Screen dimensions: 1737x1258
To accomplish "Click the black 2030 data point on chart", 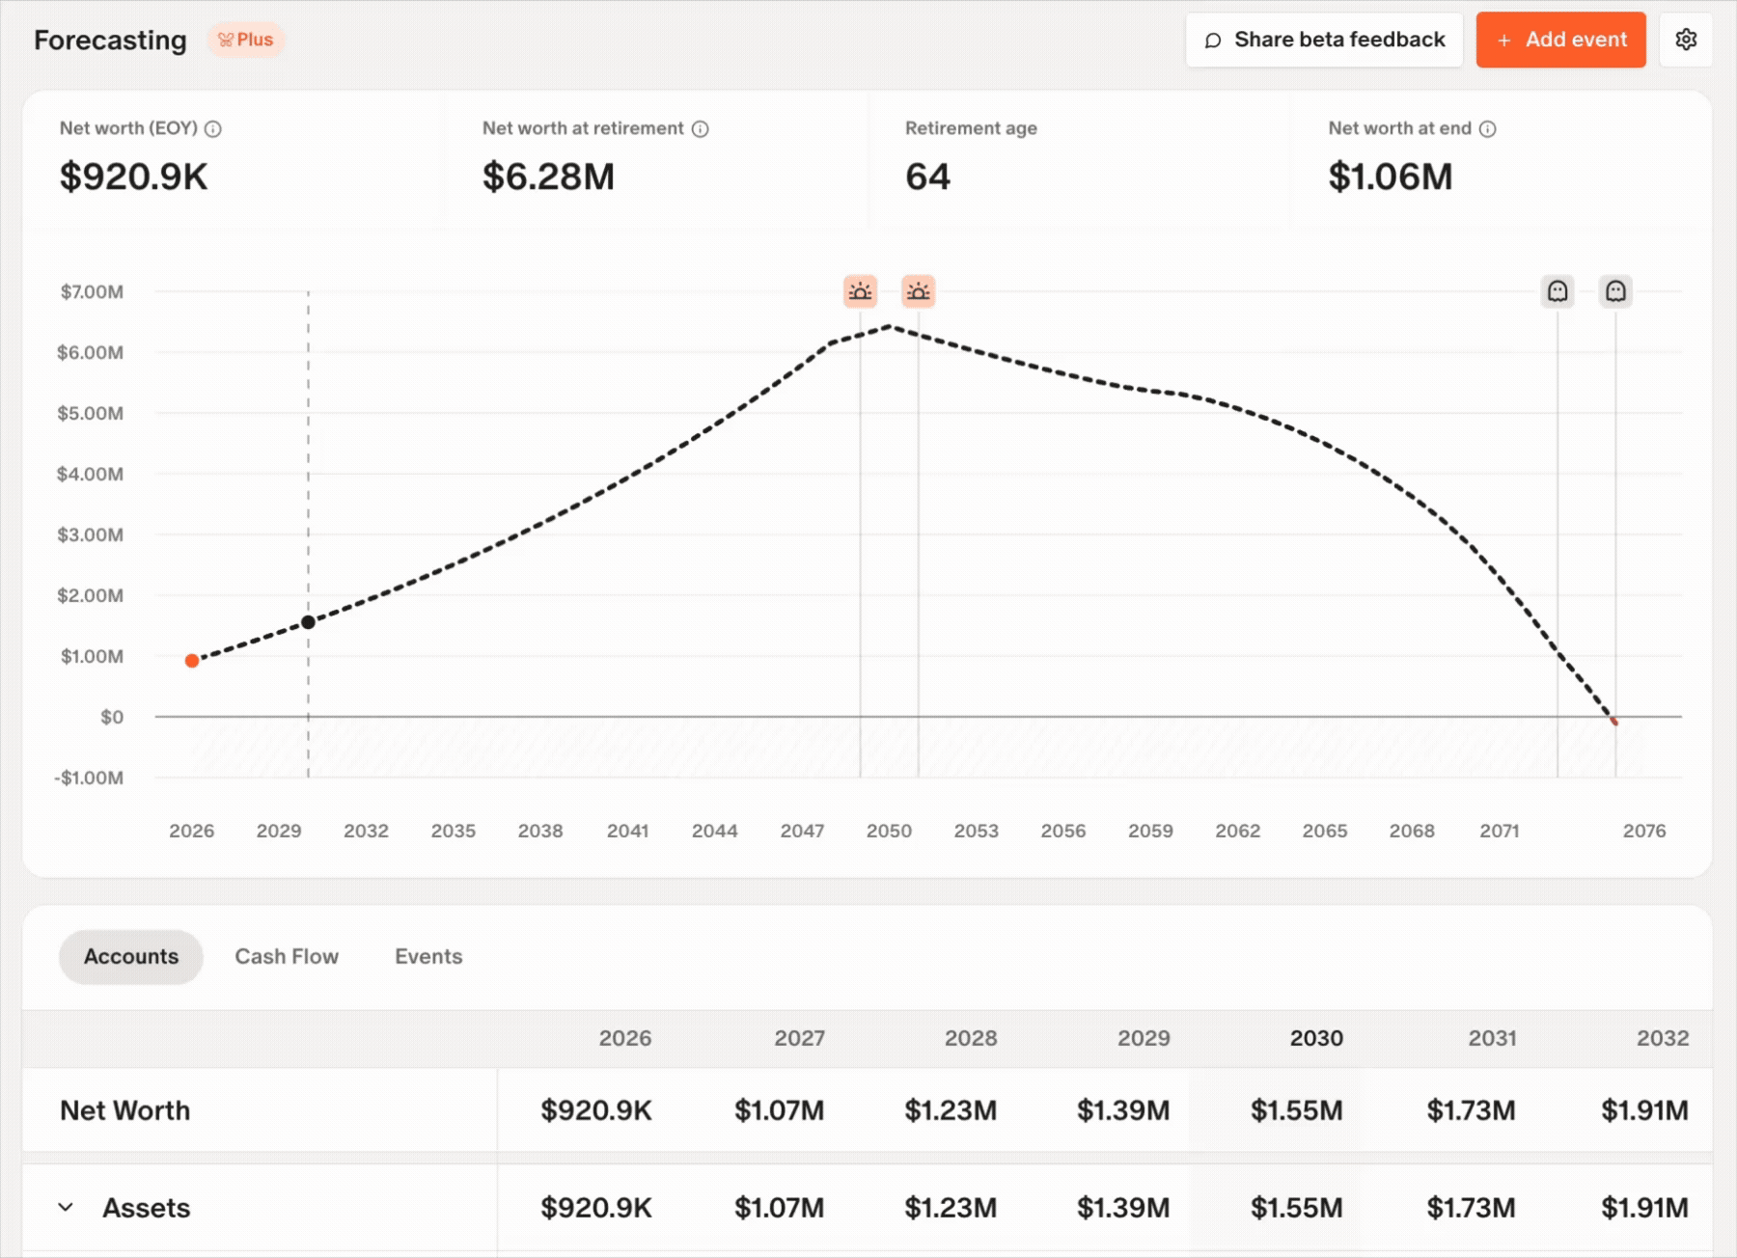I will 308,622.
